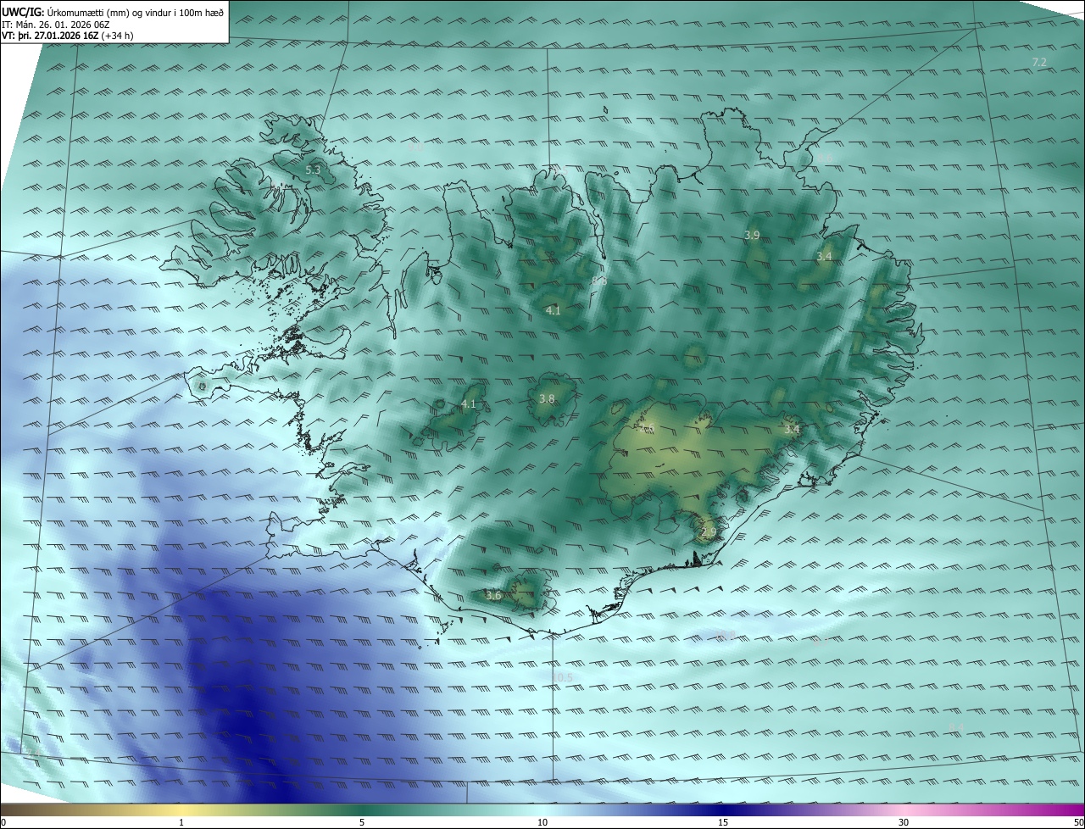Click the 5.3 value over the Westfjords
This screenshot has height=829, width=1085.
(313, 170)
